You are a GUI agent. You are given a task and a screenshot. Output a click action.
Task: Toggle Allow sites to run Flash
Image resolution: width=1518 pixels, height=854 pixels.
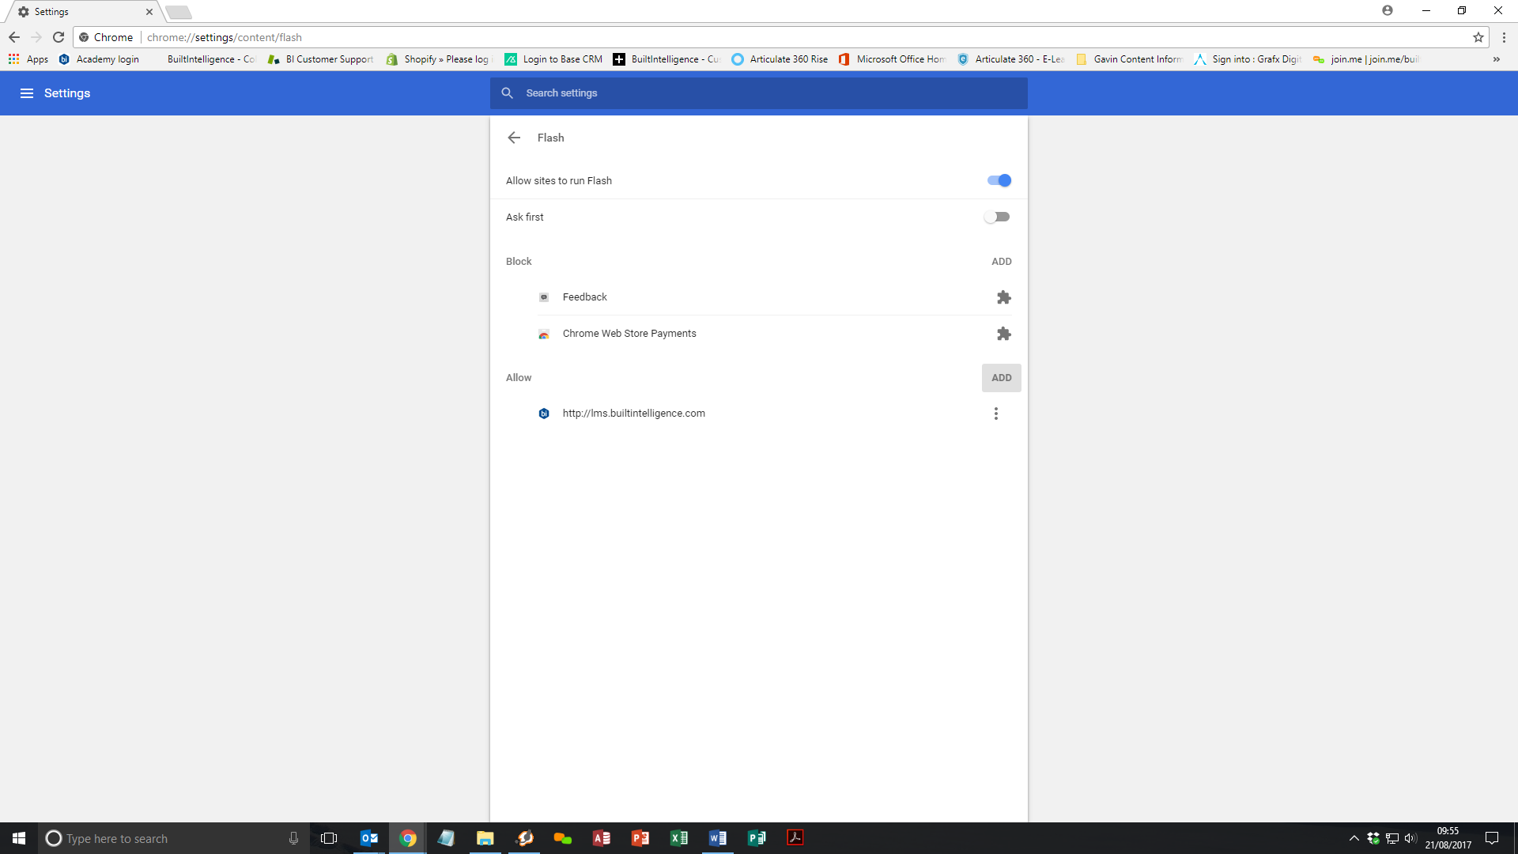pos(999,180)
